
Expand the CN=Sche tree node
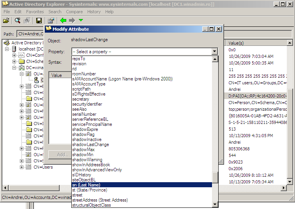14,61
